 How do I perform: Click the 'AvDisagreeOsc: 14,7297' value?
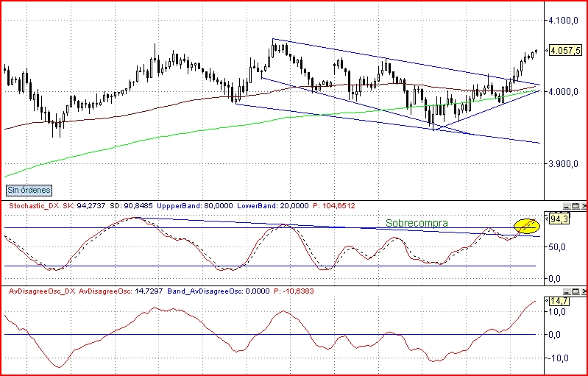pos(121,291)
